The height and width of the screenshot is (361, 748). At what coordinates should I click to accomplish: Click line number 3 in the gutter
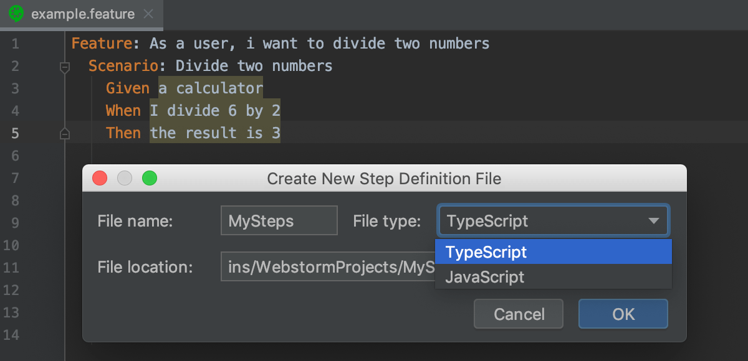(x=16, y=88)
